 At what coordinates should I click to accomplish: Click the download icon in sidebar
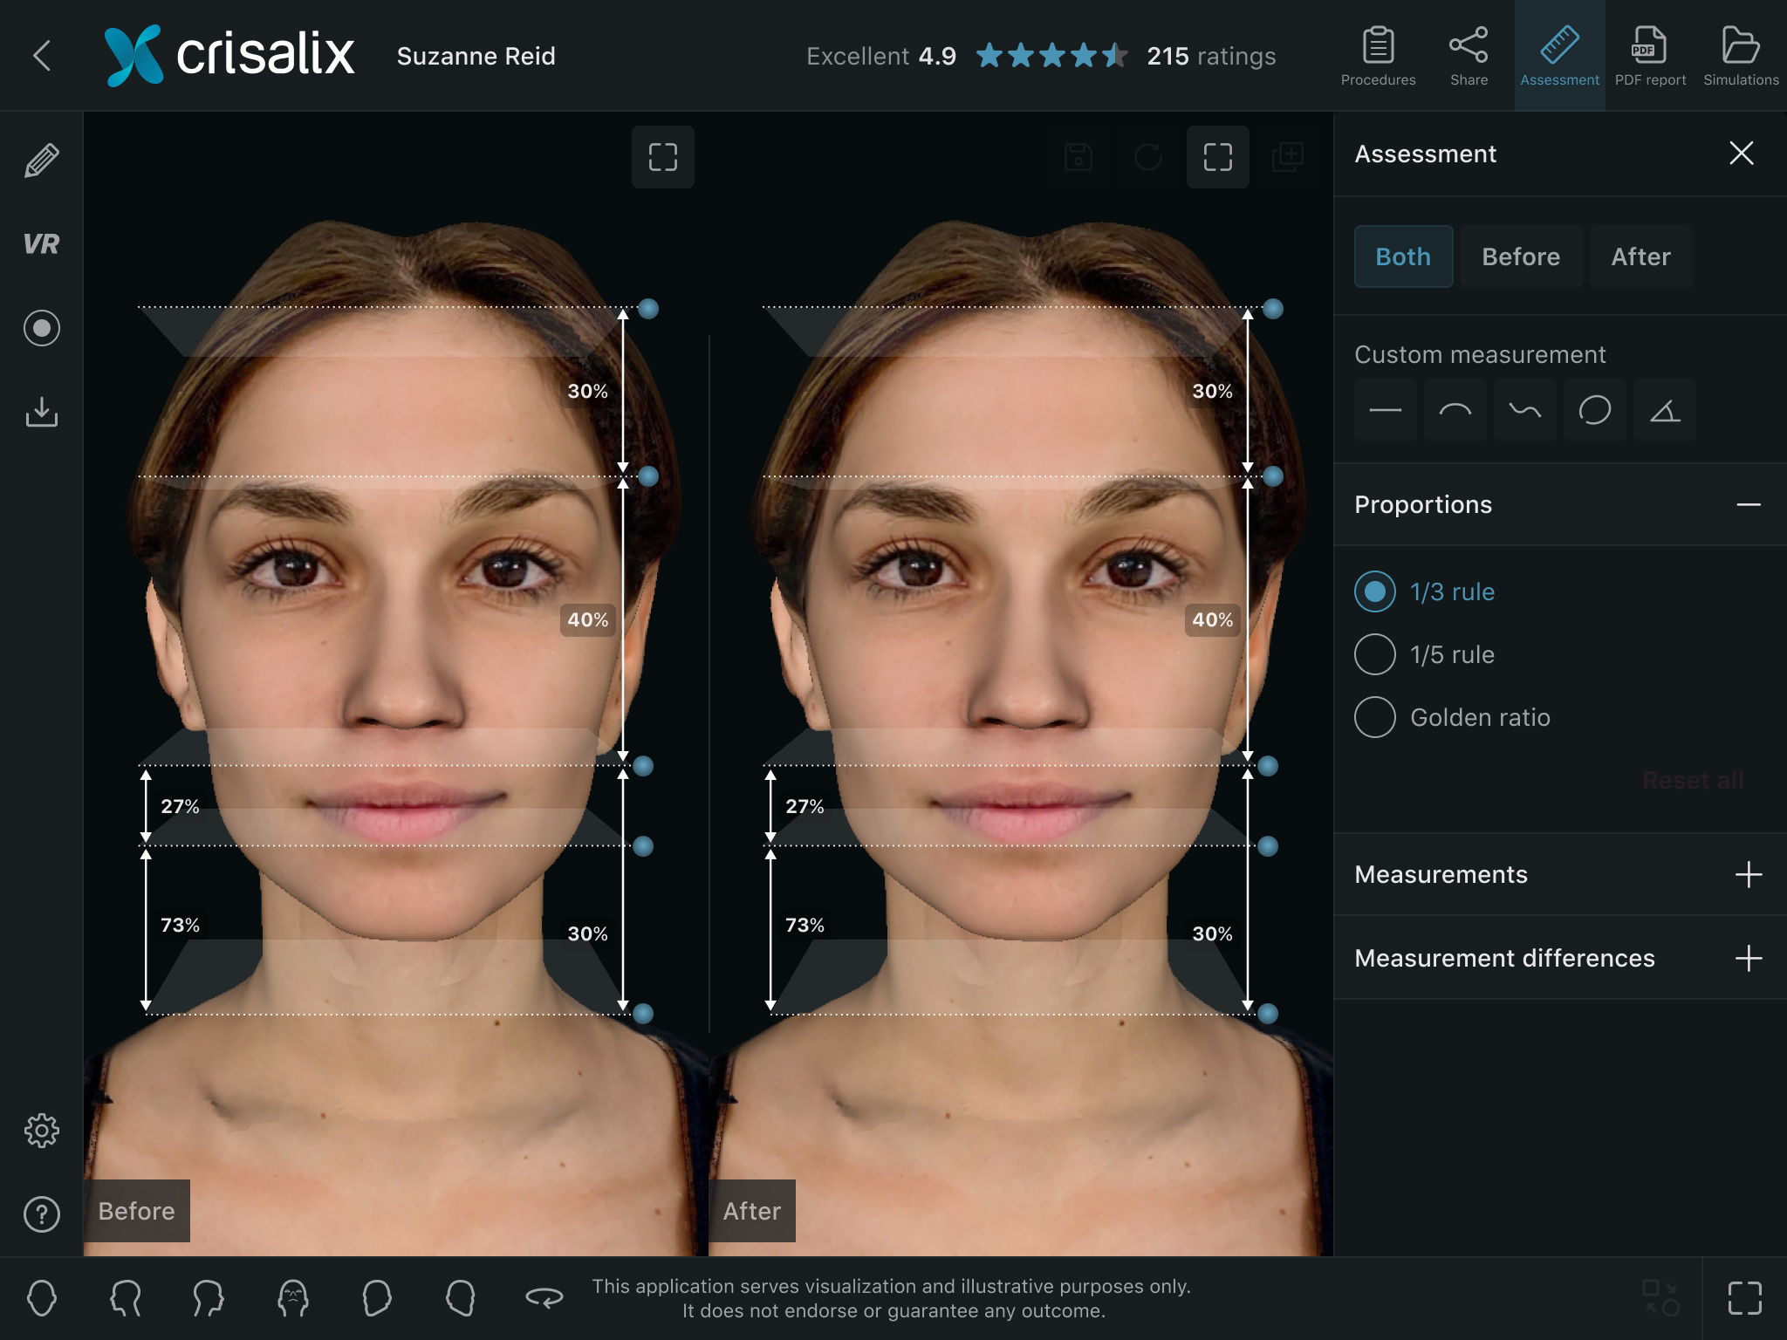pos(41,412)
